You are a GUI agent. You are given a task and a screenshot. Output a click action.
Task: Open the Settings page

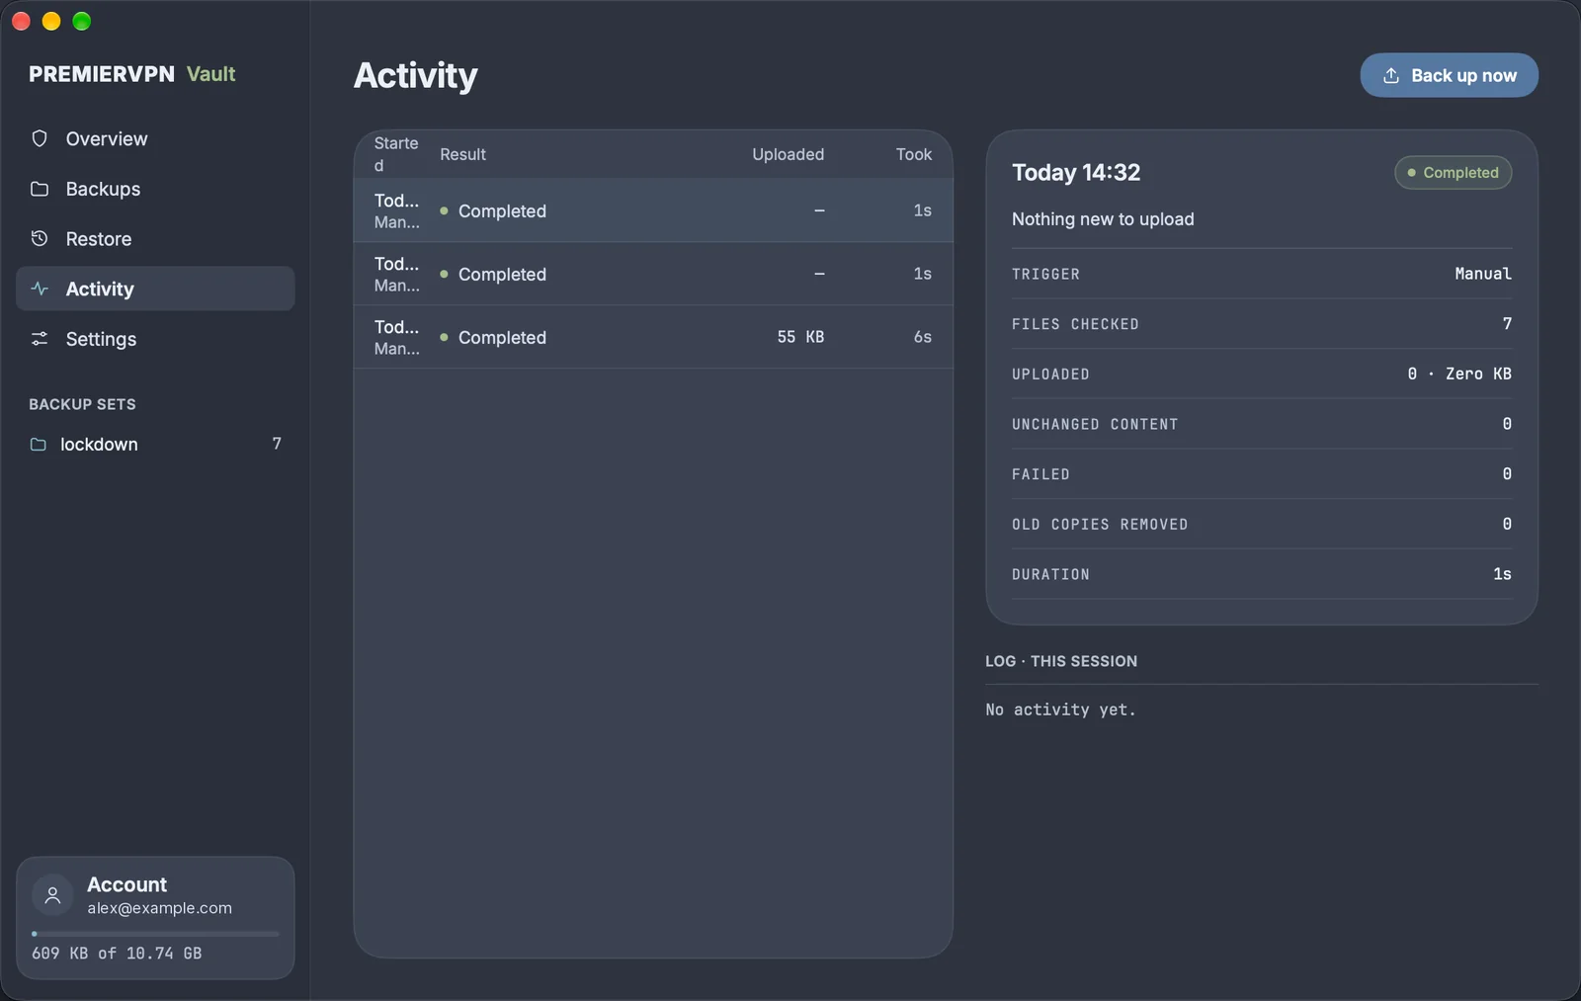pos(155,339)
